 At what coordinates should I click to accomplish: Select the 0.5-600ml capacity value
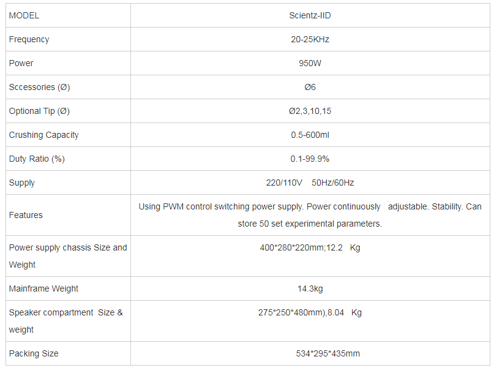[310, 135]
